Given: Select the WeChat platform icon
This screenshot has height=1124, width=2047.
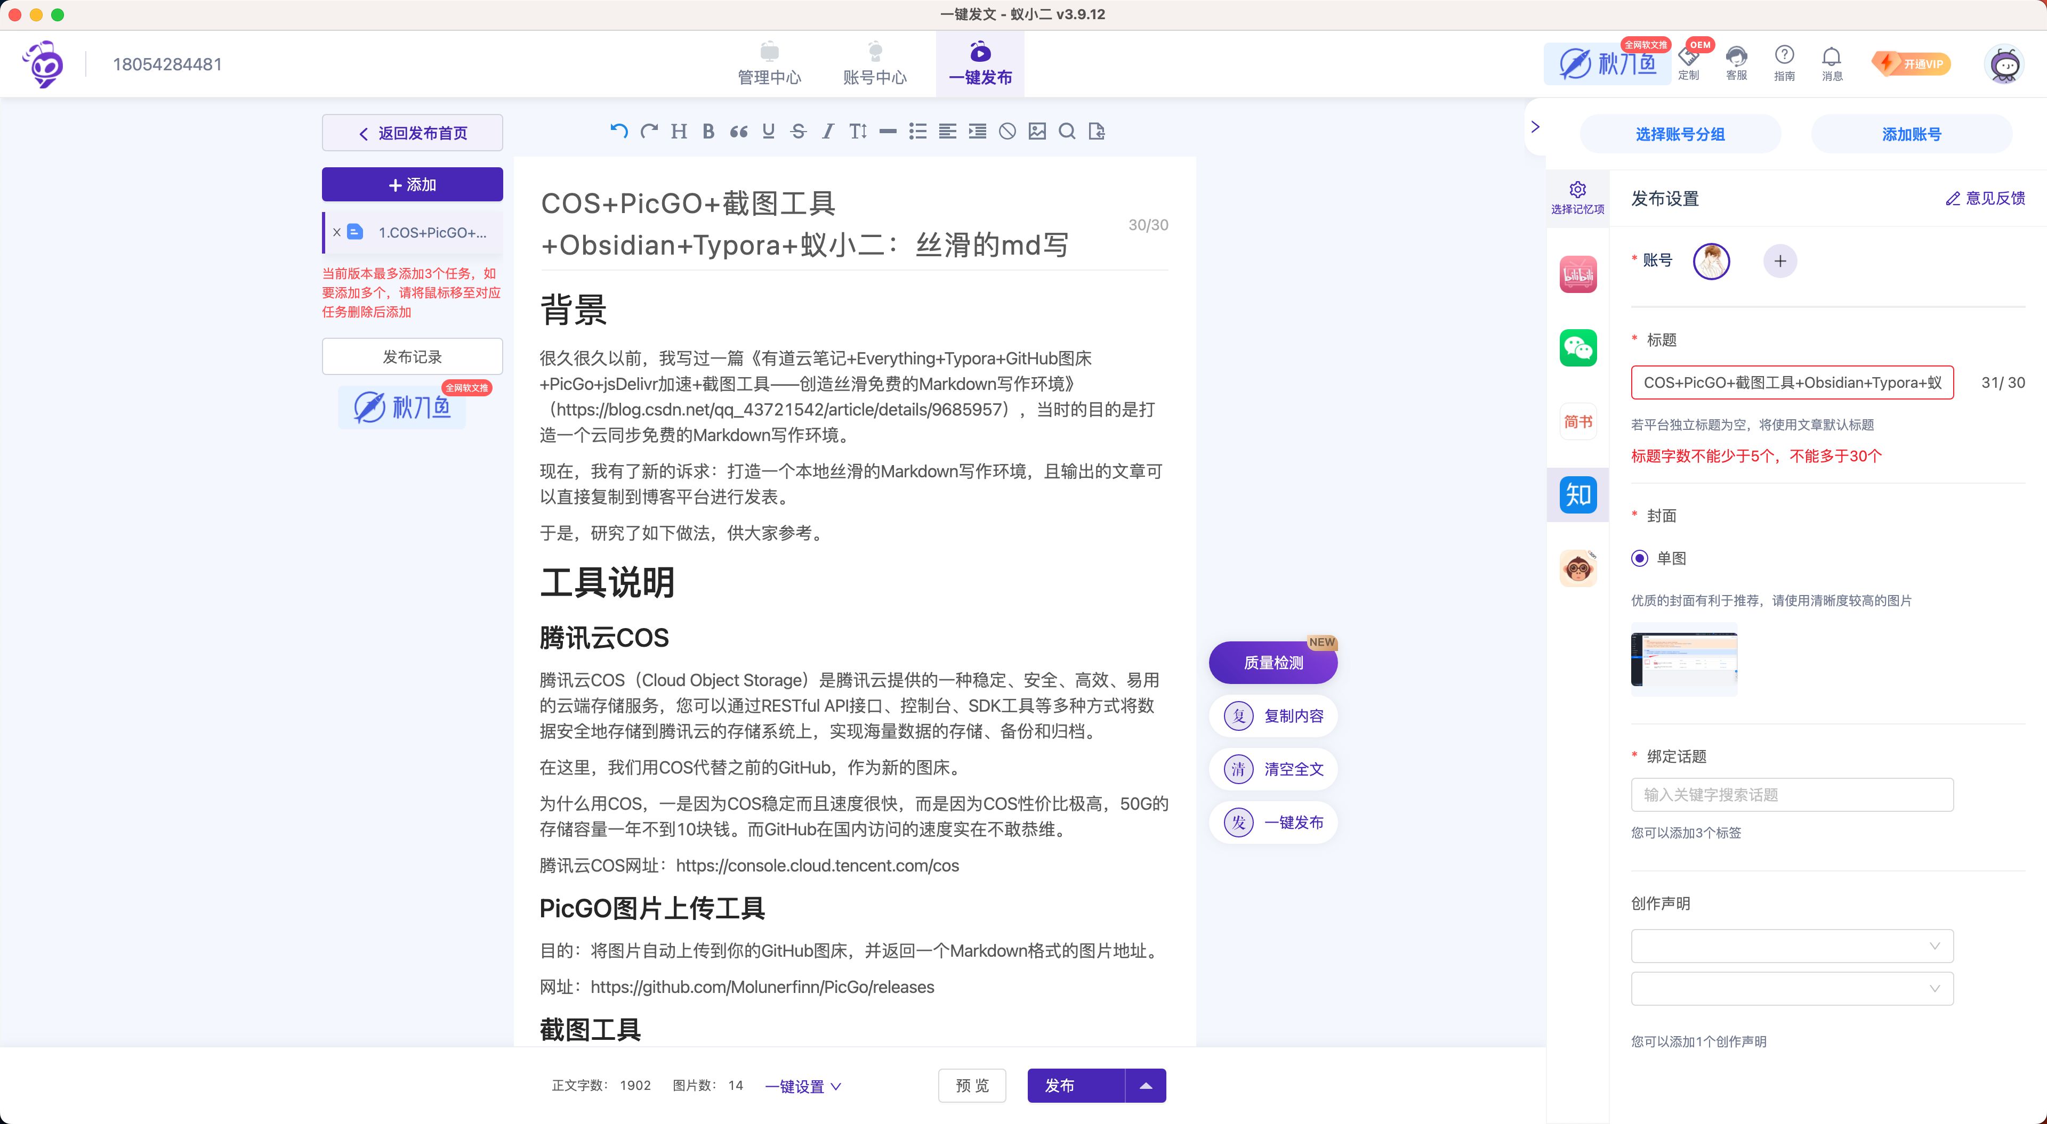Looking at the screenshot, I should tap(1578, 348).
